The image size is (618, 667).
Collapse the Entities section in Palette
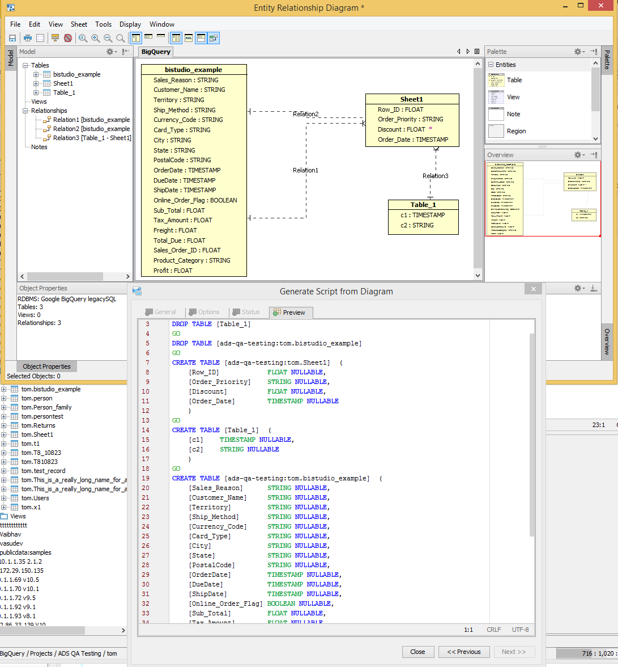pyautogui.click(x=491, y=65)
